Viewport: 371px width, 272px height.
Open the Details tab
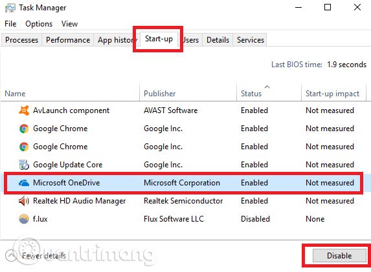point(218,40)
